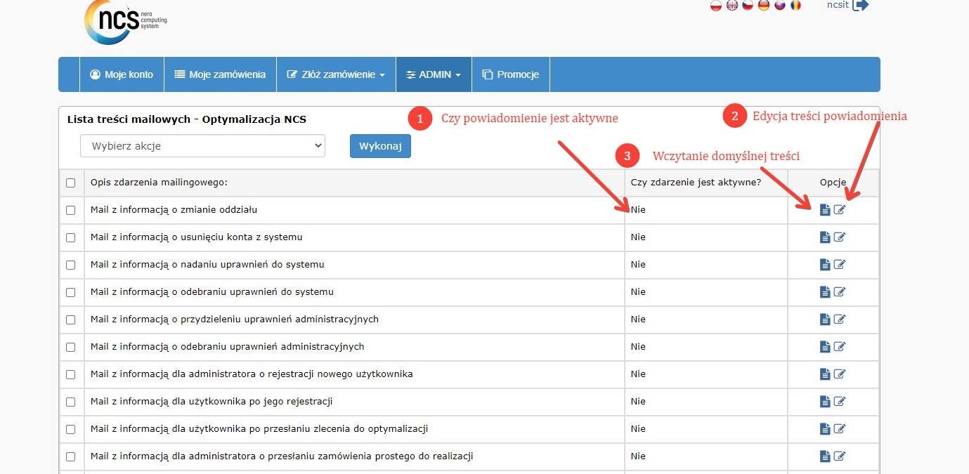The height and width of the screenshot is (474, 969).
Task: Expand the 'Złóż zamówienie' menu
Action: [x=336, y=74]
